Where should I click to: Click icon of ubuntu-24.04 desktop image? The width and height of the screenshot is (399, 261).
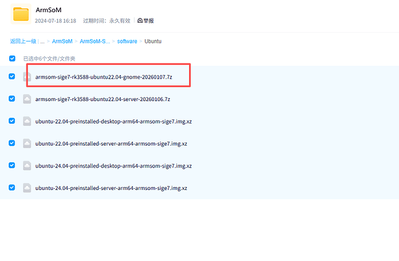27,166
